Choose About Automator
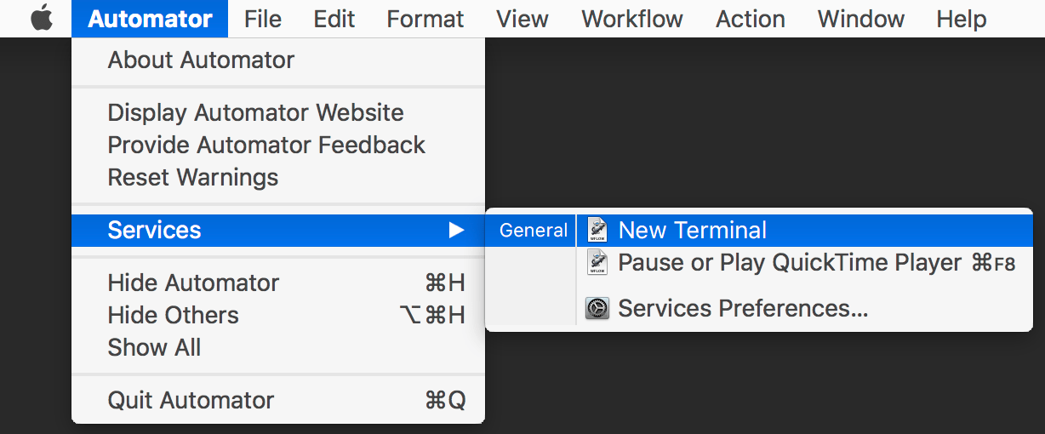The height and width of the screenshot is (434, 1045). click(x=201, y=60)
